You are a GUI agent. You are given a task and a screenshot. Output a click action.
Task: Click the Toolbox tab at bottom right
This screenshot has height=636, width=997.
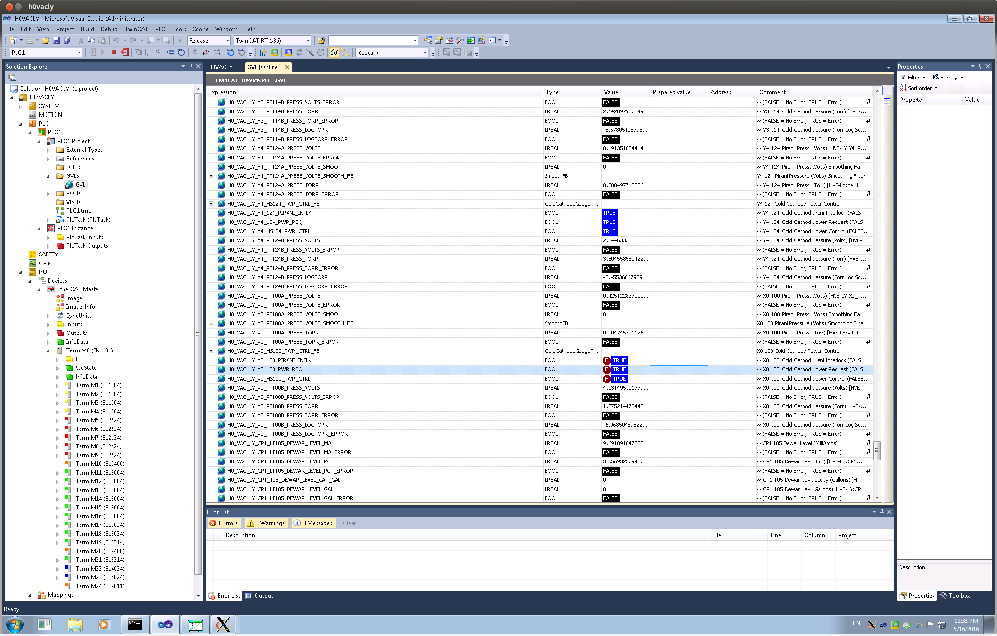(955, 596)
